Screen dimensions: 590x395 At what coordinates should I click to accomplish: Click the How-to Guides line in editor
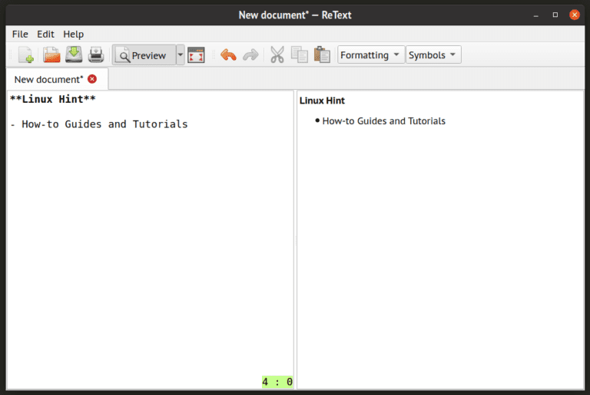click(99, 124)
